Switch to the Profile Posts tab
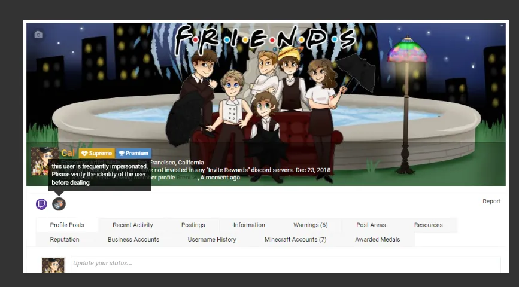Screen dimensions: 519x287 (67, 225)
